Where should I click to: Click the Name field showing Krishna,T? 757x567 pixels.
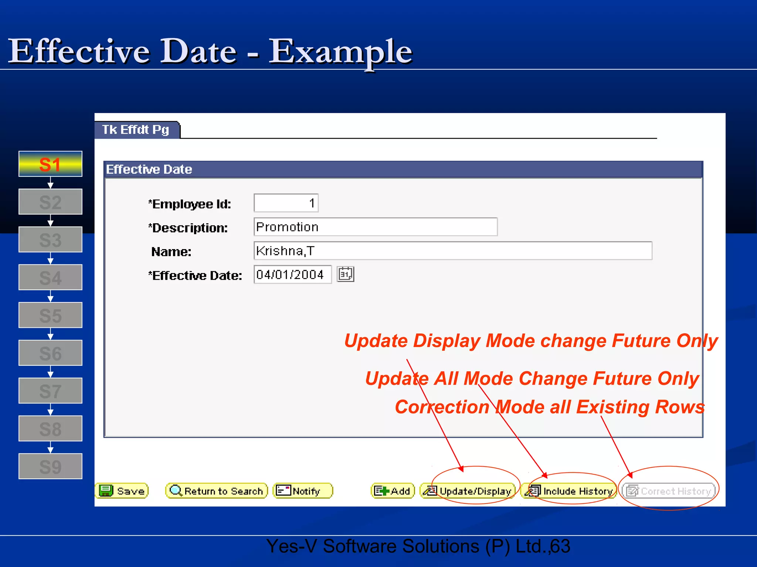click(x=453, y=251)
